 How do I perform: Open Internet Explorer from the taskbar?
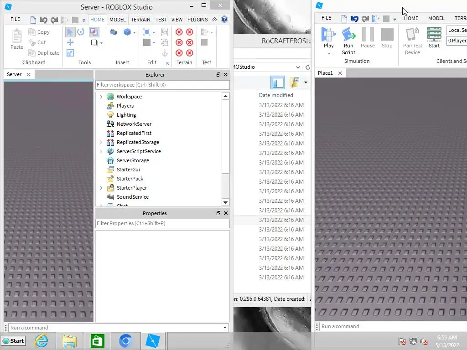[42, 341]
